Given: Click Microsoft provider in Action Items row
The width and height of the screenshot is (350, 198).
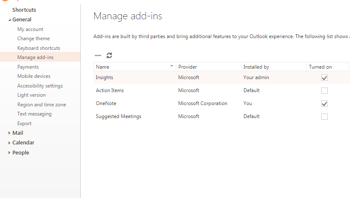Looking at the screenshot, I should coord(189,90).
